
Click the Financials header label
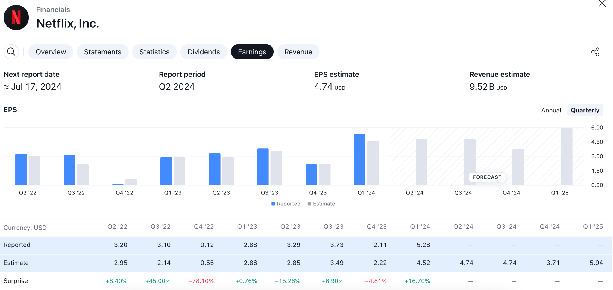point(53,10)
